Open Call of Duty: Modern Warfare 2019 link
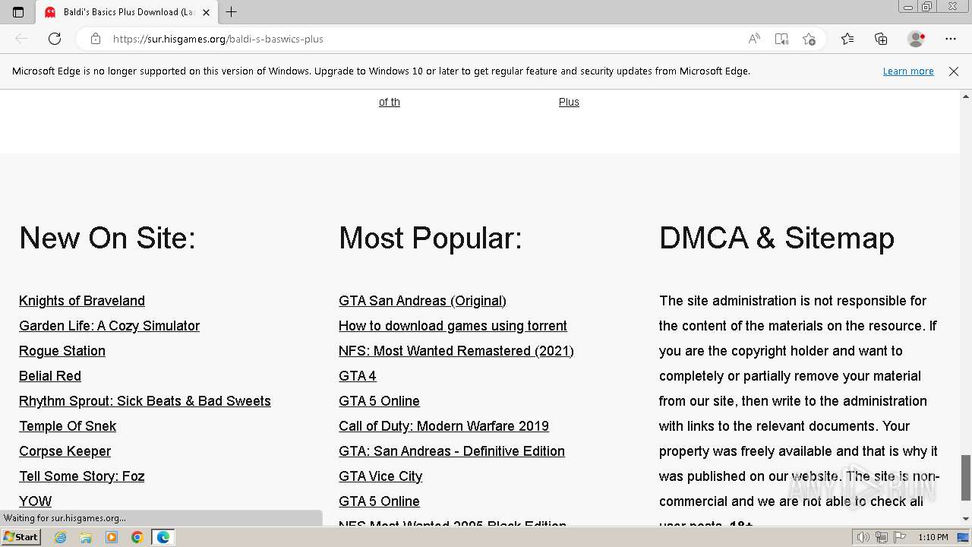 click(x=443, y=426)
